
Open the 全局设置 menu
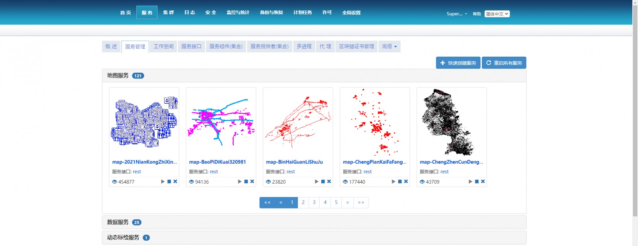coord(352,12)
